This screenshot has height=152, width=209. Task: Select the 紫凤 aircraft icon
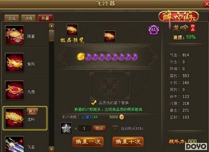(x=14, y=63)
